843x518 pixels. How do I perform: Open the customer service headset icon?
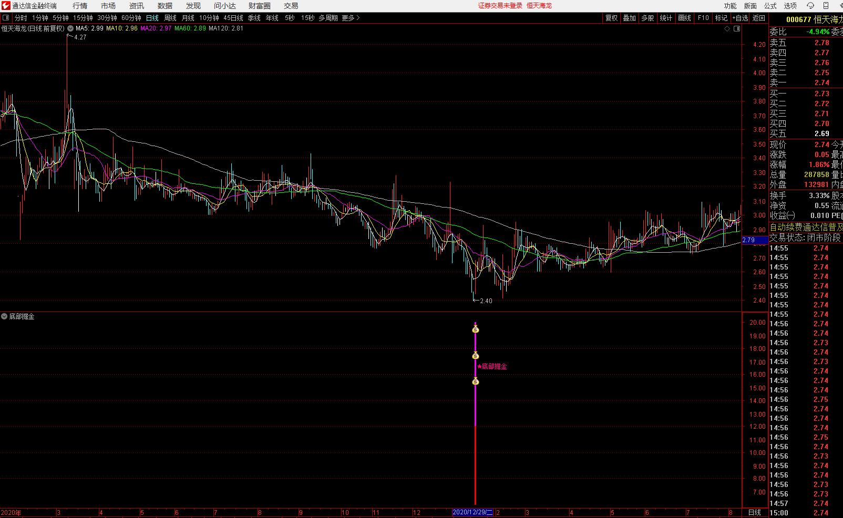[810, 6]
